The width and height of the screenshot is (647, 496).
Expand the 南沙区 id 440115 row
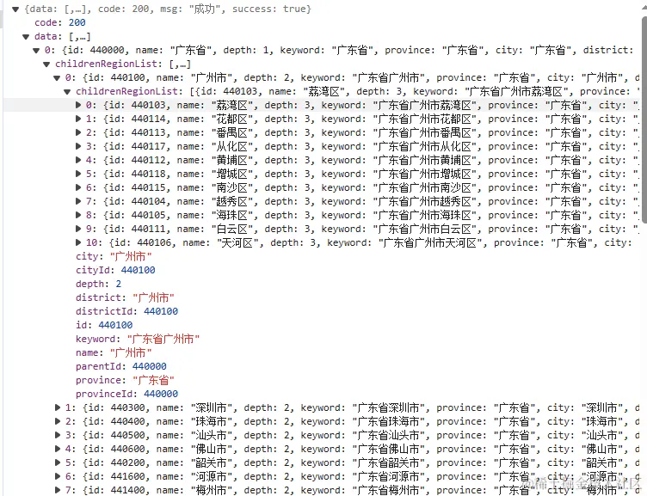(x=78, y=187)
